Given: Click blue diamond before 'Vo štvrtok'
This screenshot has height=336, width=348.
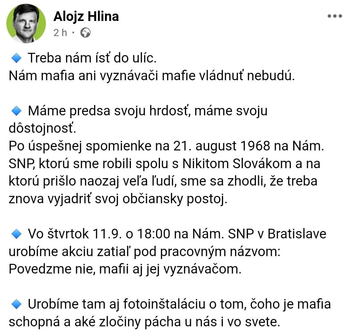Looking at the screenshot, I should point(16,234).
